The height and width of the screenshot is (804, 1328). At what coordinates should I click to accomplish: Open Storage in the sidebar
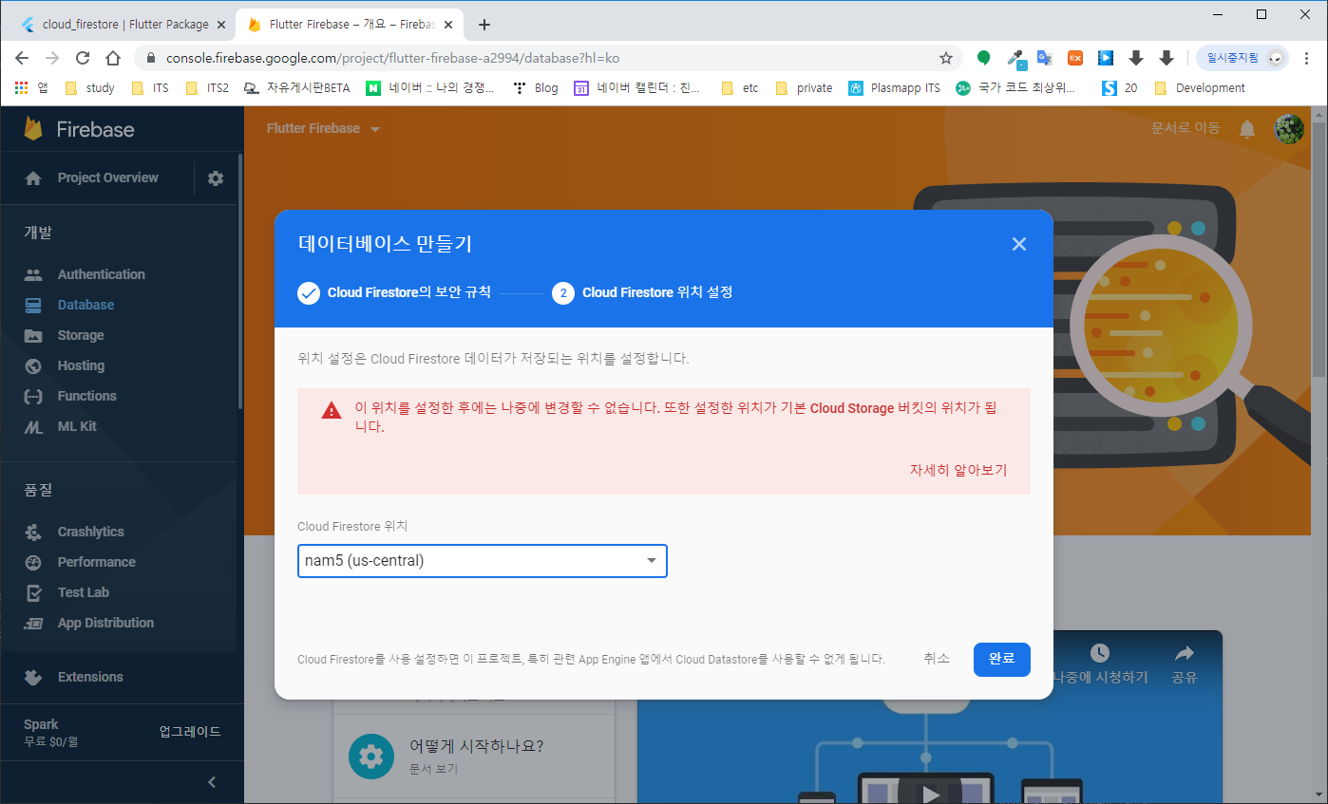tap(81, 335)
